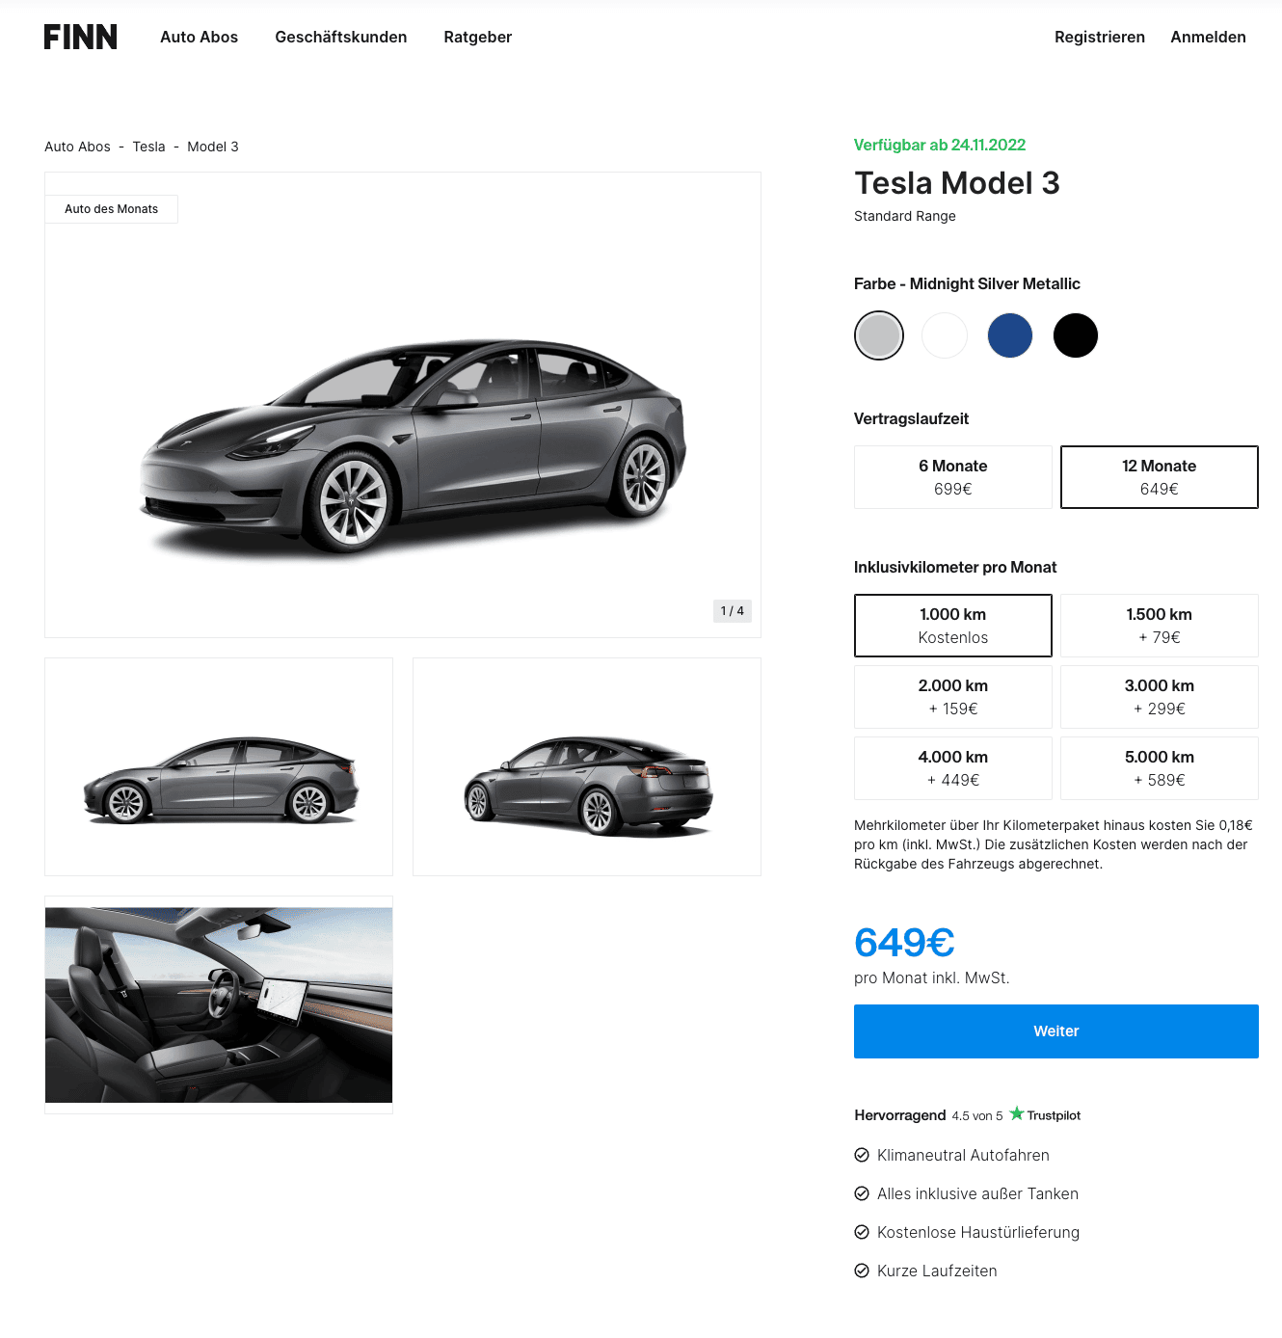Image resolution: width=1282 pixels, height=1338 pixels.
Task: Pick the blue color swatch
Action: [x=1010, y=335]
